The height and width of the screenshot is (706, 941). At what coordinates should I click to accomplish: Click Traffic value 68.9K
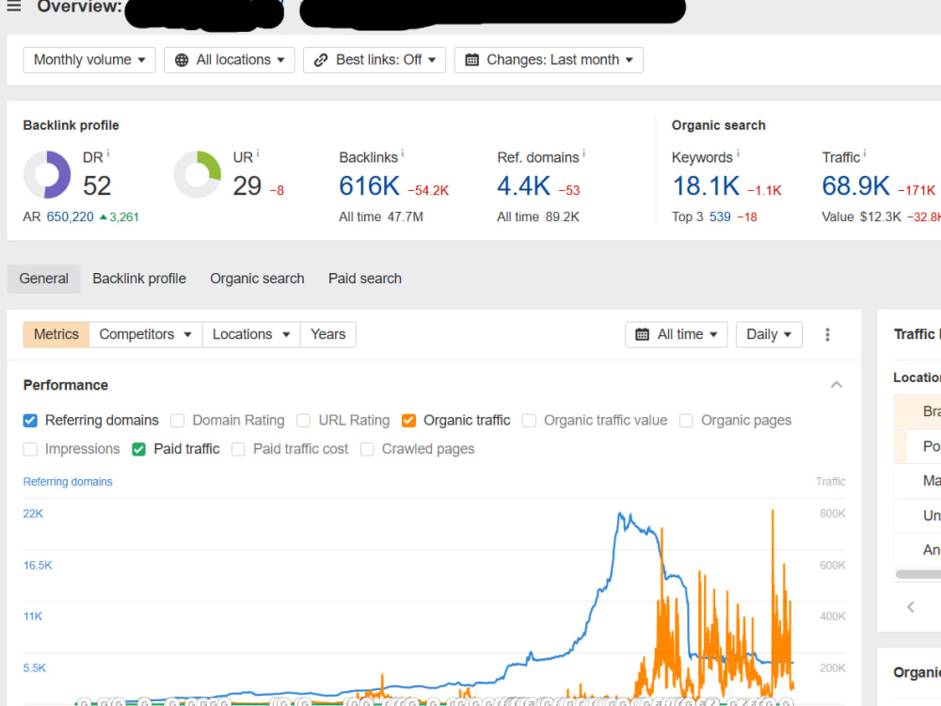pyautogui.click(x=855, y=186)
